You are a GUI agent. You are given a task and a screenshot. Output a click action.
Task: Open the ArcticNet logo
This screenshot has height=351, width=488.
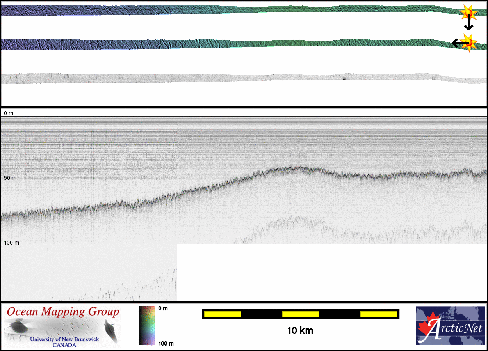[x=449, y=326]
